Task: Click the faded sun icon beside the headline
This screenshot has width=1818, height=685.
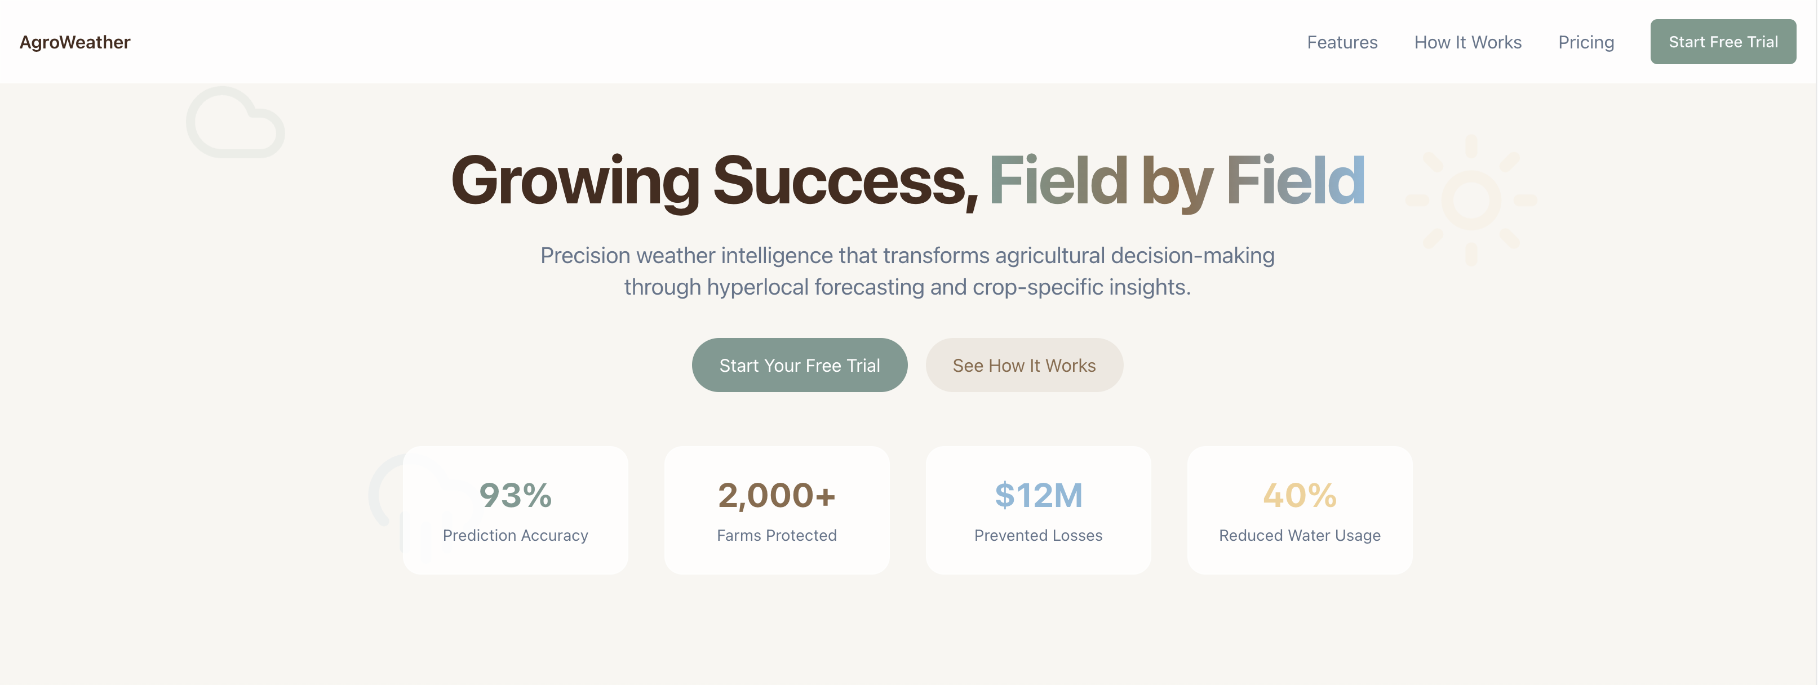Action: 1471,201
